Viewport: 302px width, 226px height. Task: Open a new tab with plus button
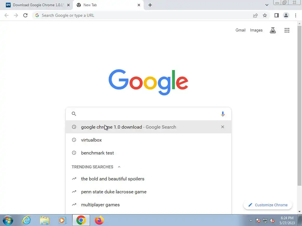pos(150,5)
